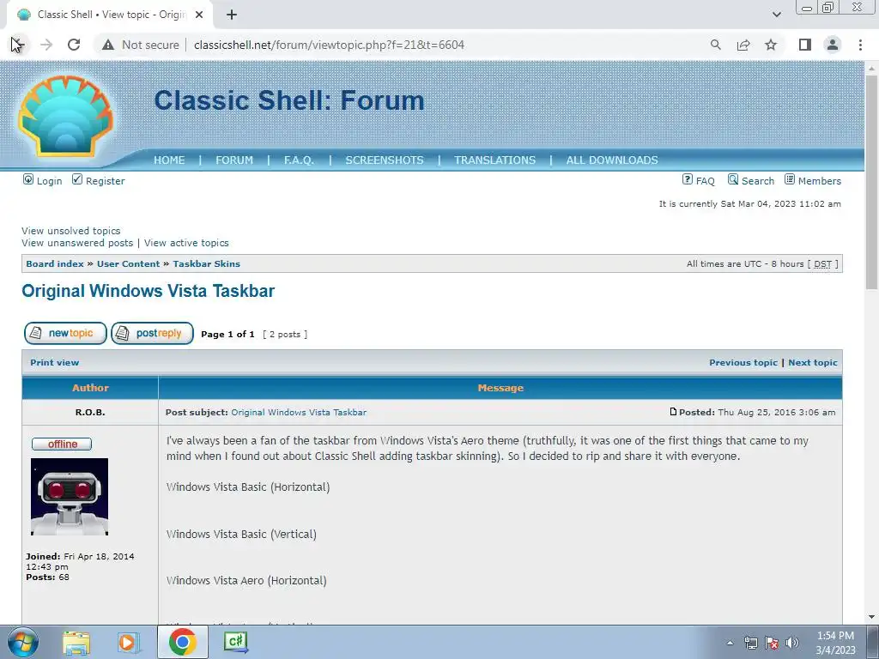Click the page vertical scrollbar thumb
This screenshot has width=879, height=659.
click(x=871, y=182)
